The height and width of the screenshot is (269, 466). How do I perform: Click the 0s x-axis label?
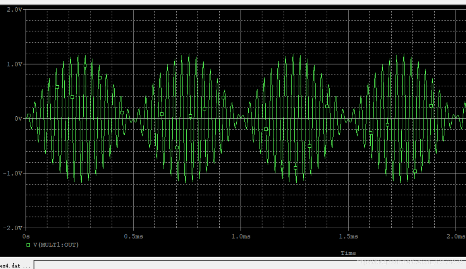(x=26, y=236)
